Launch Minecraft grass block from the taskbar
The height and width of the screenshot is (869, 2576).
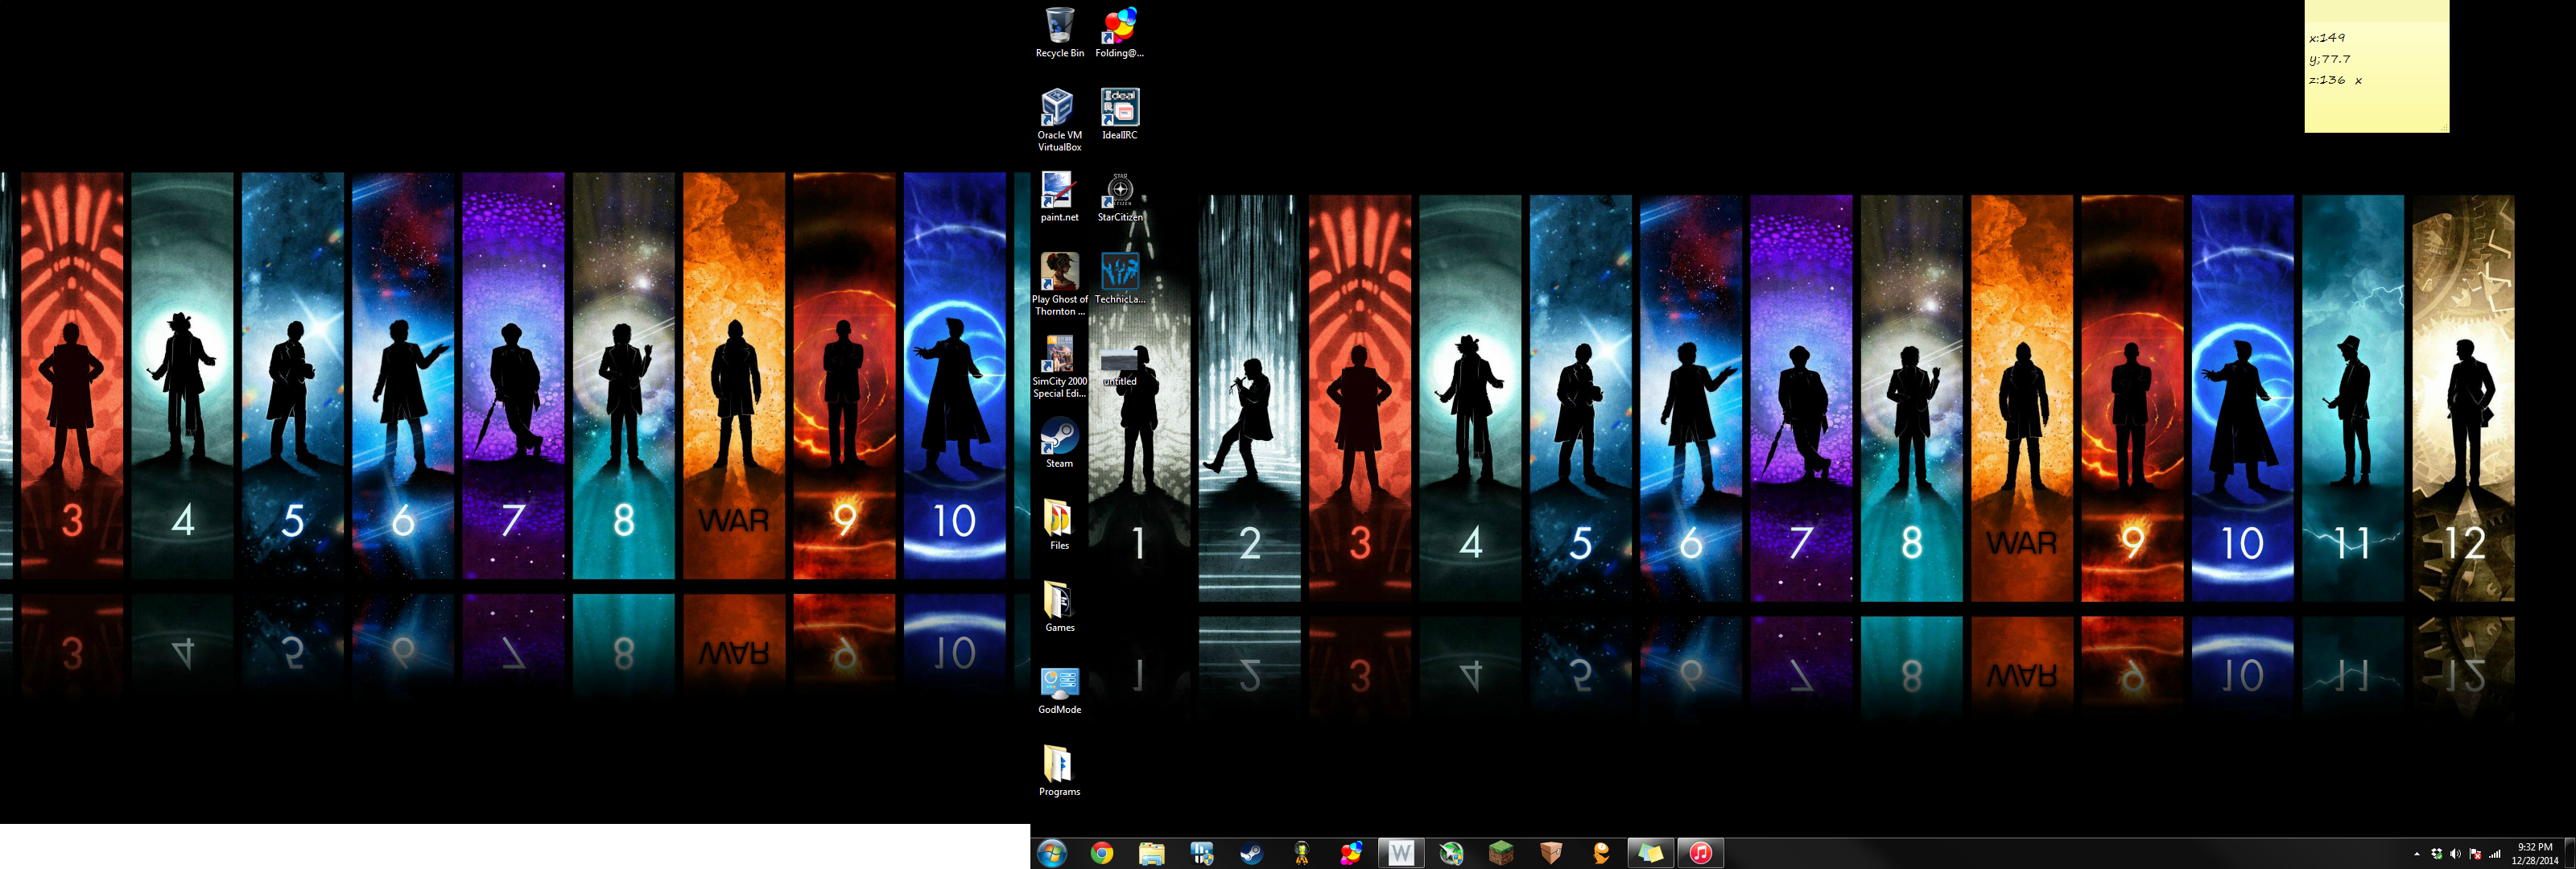pyautogui.click(x=1501, y=853)
